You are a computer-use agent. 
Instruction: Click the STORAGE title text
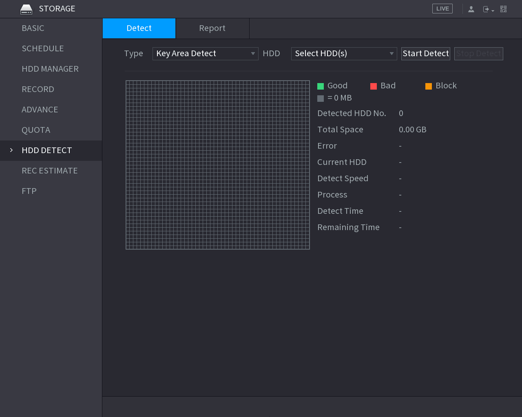57,9
